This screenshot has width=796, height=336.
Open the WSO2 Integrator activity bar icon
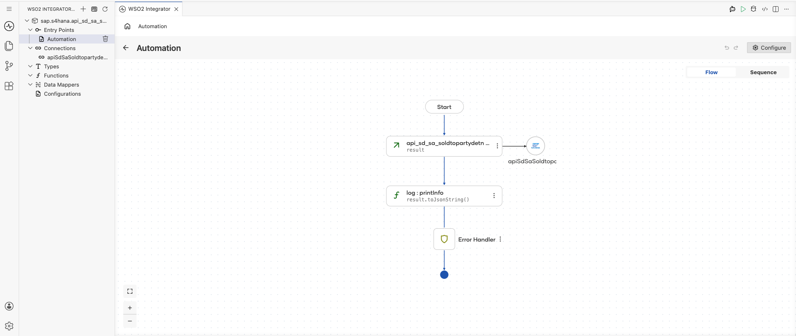click(x=9, y=26)
